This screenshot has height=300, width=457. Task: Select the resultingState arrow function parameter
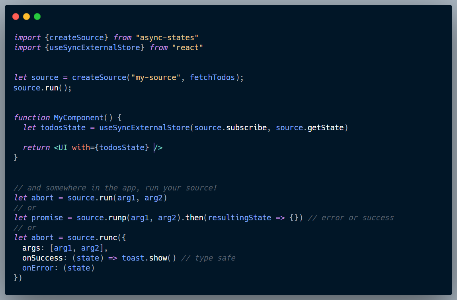pos(239,218)
